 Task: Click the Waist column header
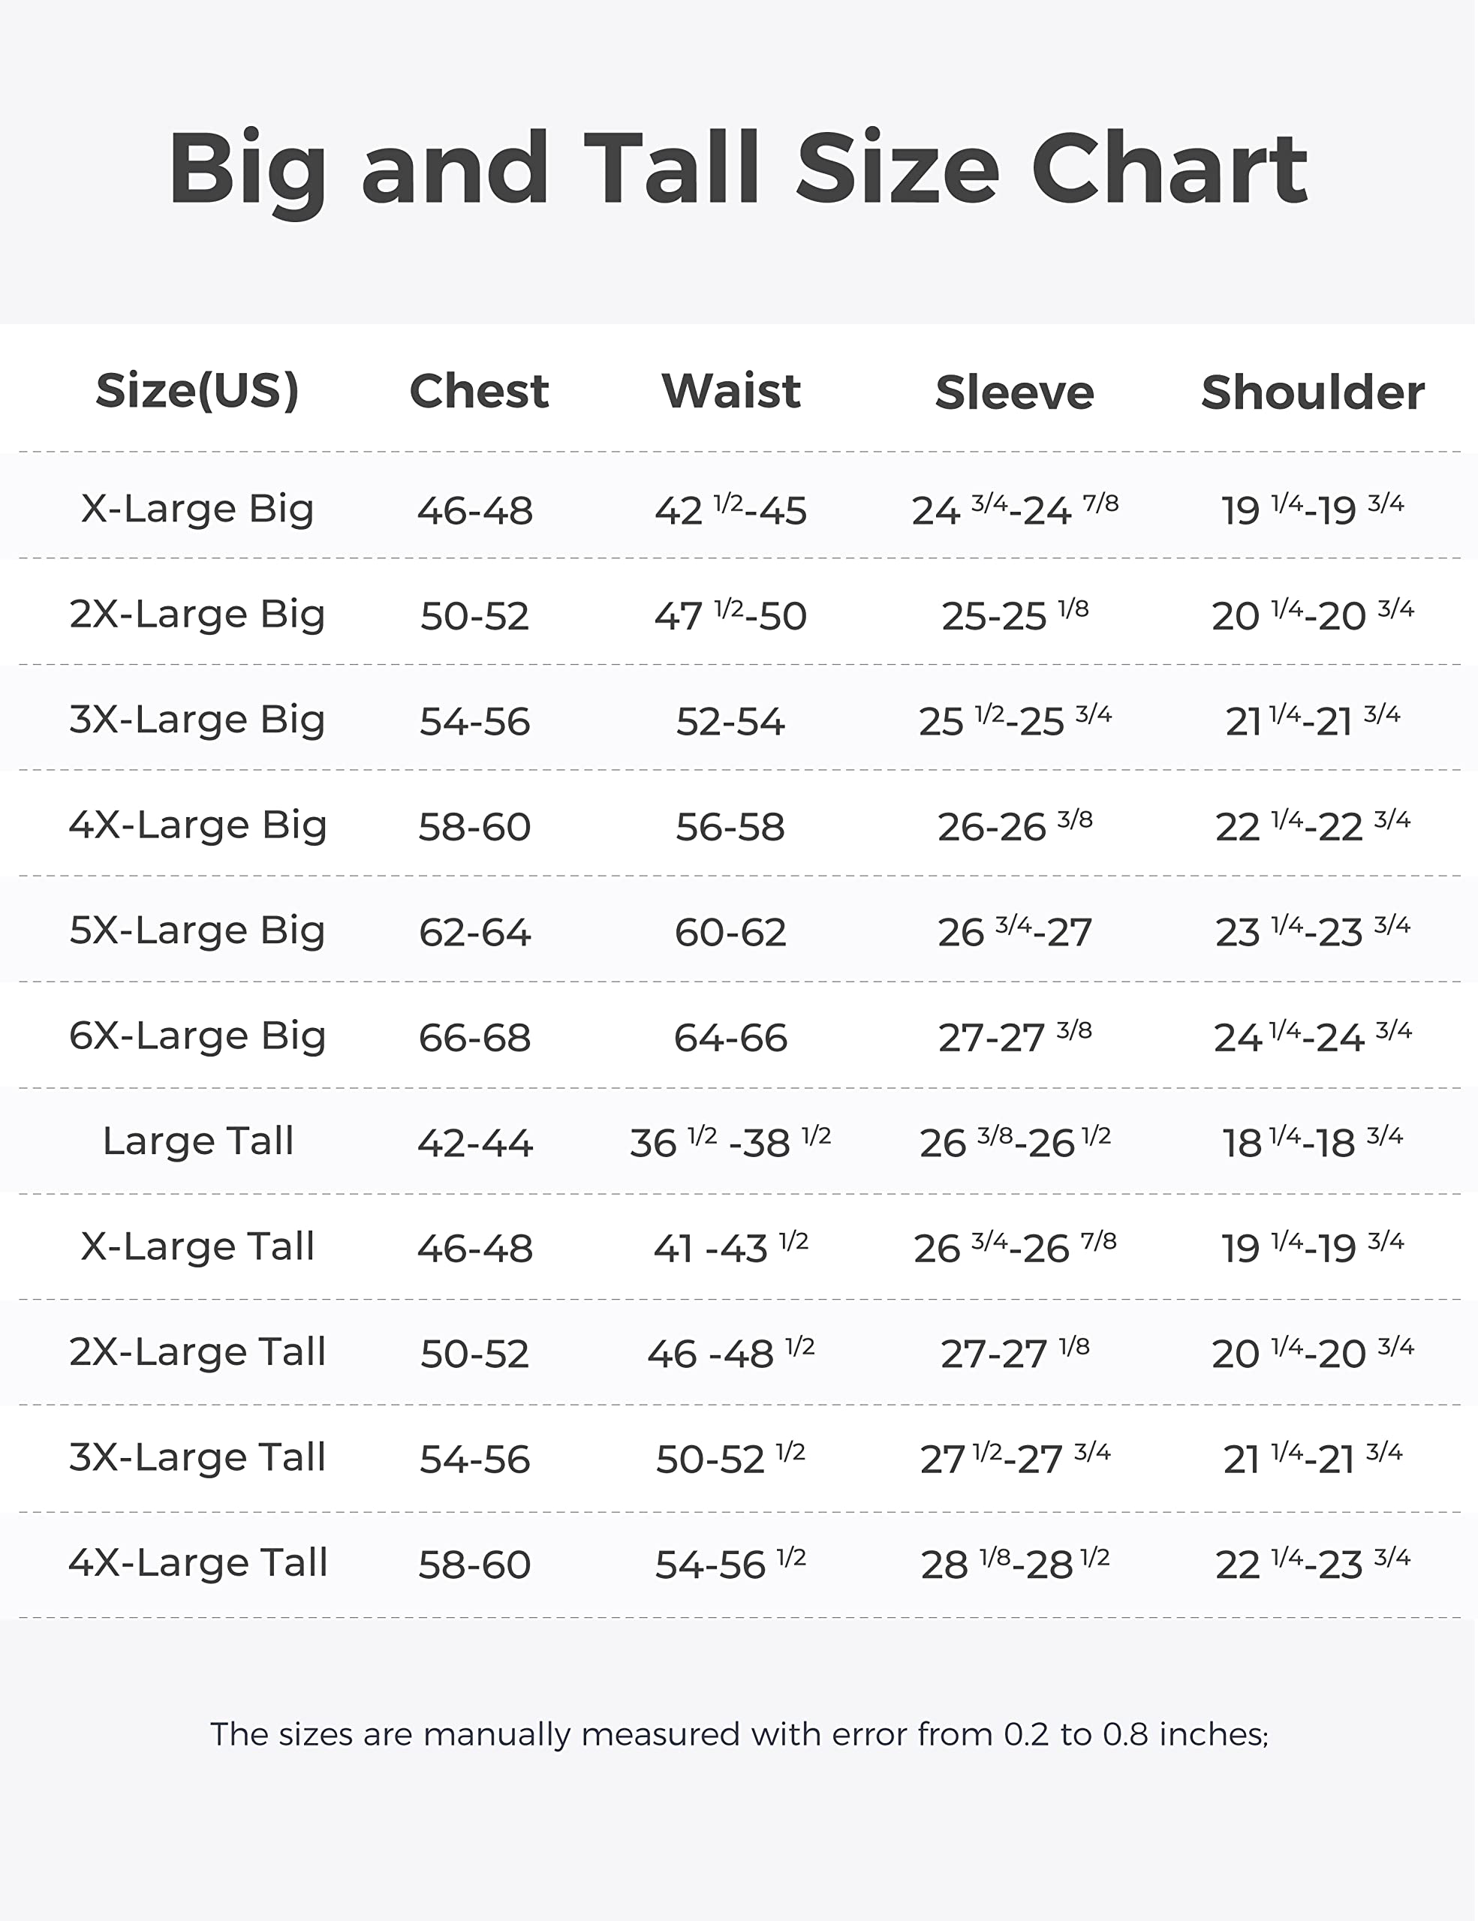tap(730, 390)
